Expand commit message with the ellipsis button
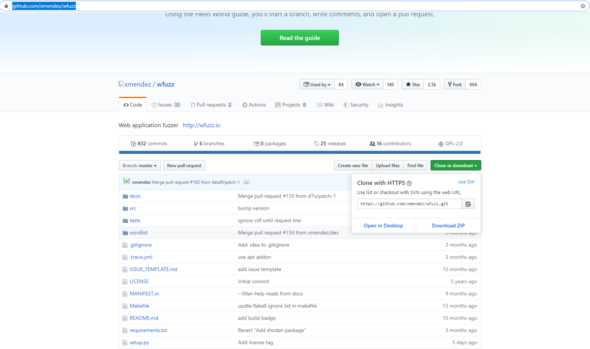The width and height of the screenshot is (590, 349). [x=246, y=182]
